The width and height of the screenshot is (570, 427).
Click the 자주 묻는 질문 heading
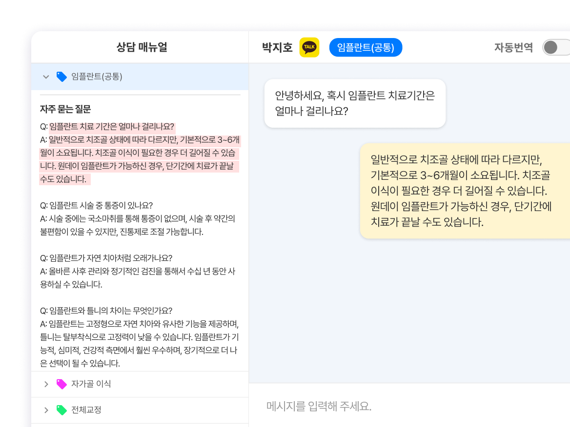coord(65,109)
